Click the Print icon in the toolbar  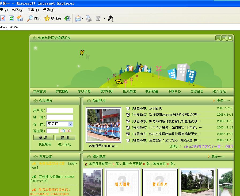[89, 18]
